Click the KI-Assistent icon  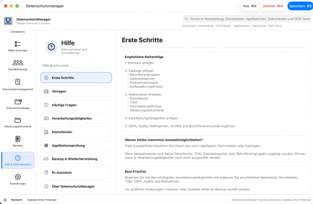[x=46, y=173]
